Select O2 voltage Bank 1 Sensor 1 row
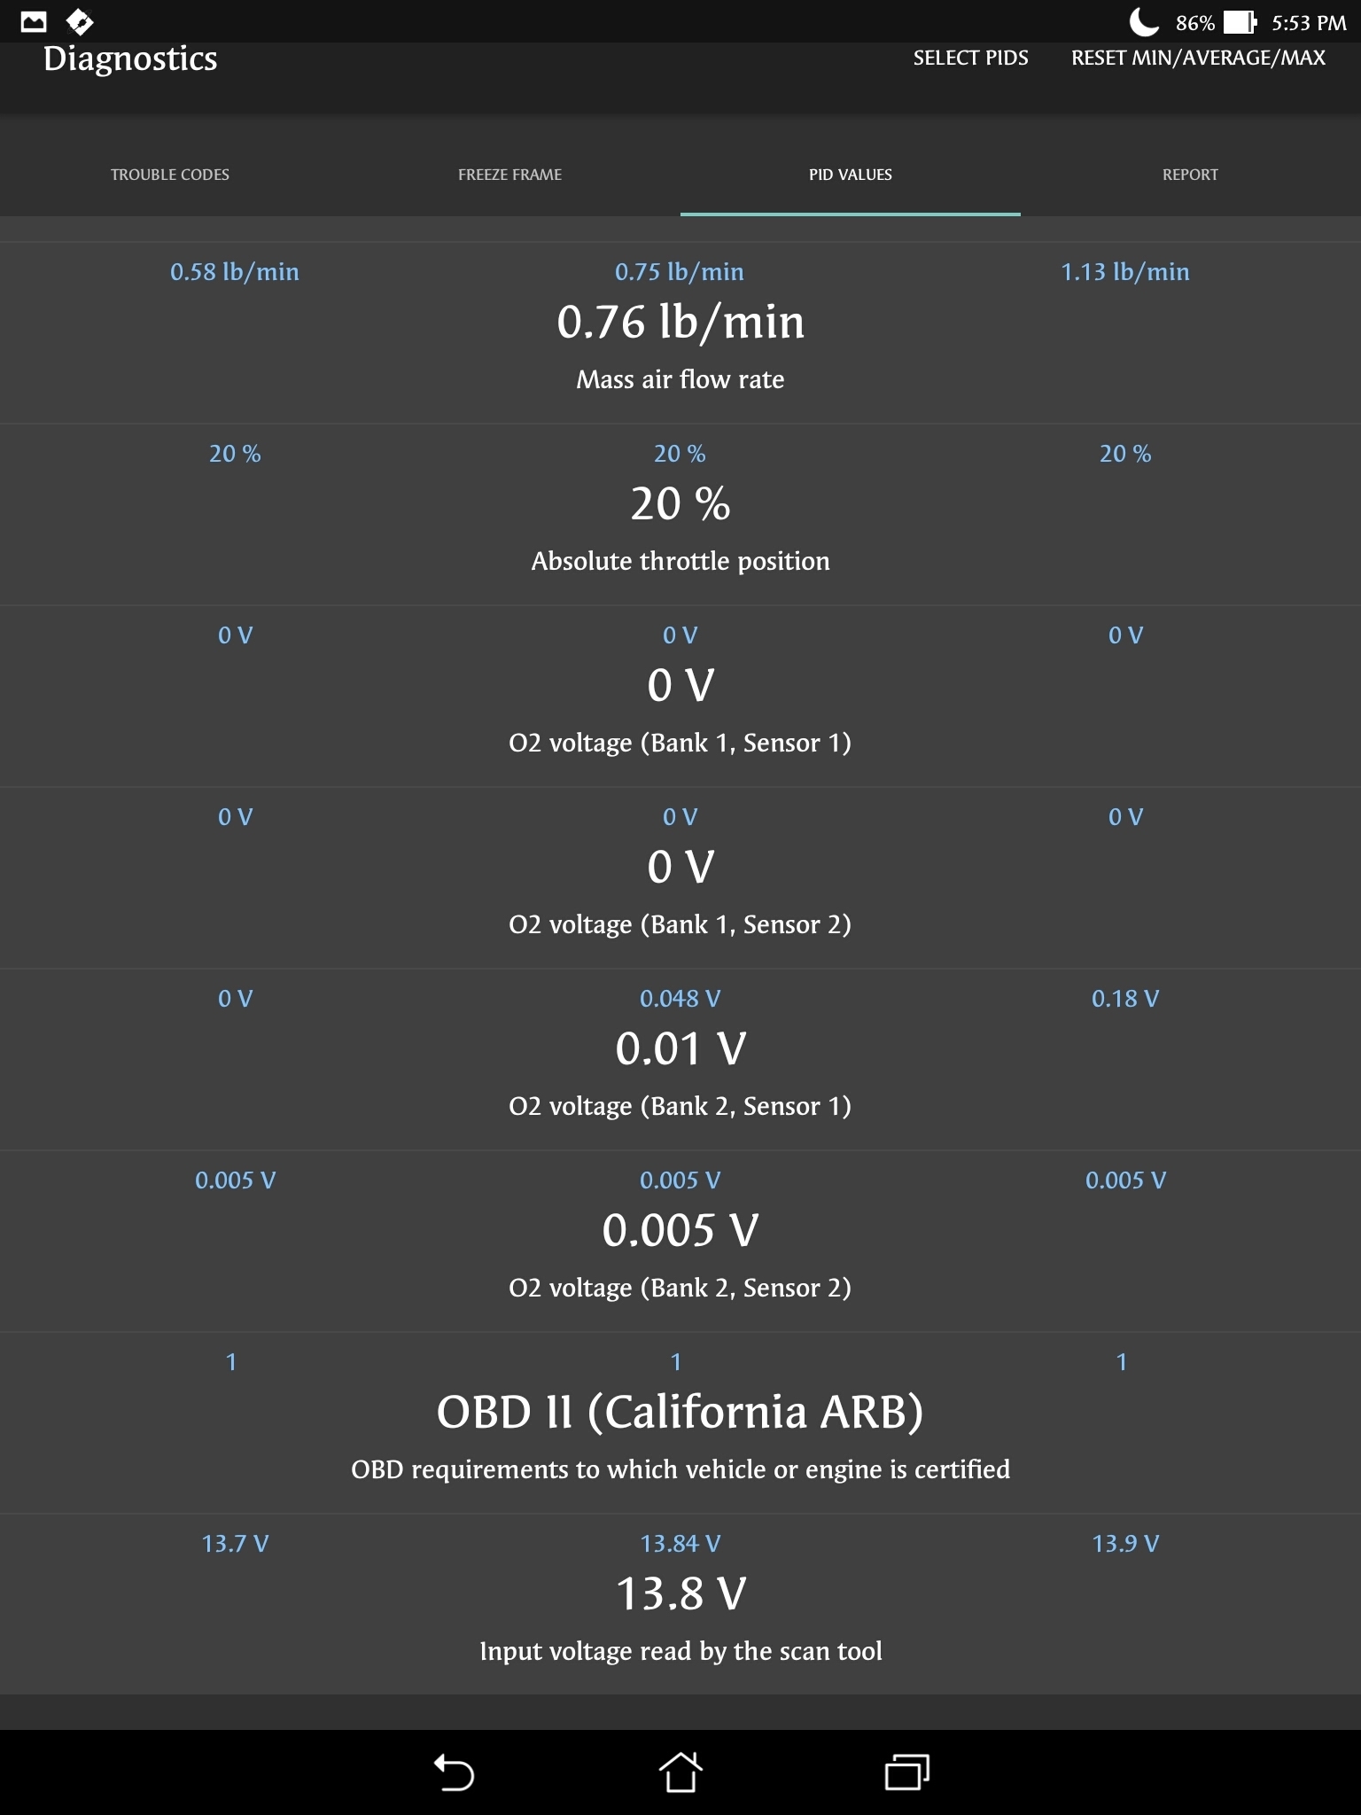 tap(680, 697)
